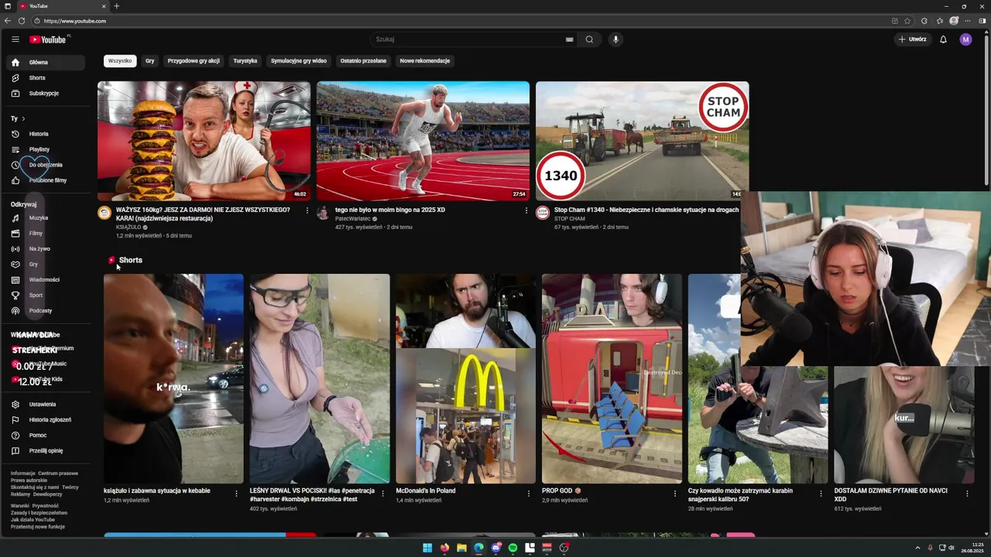991x557 pixels.
Task: Open browser settings three-dot menu
Action: (x=968, y=21)
